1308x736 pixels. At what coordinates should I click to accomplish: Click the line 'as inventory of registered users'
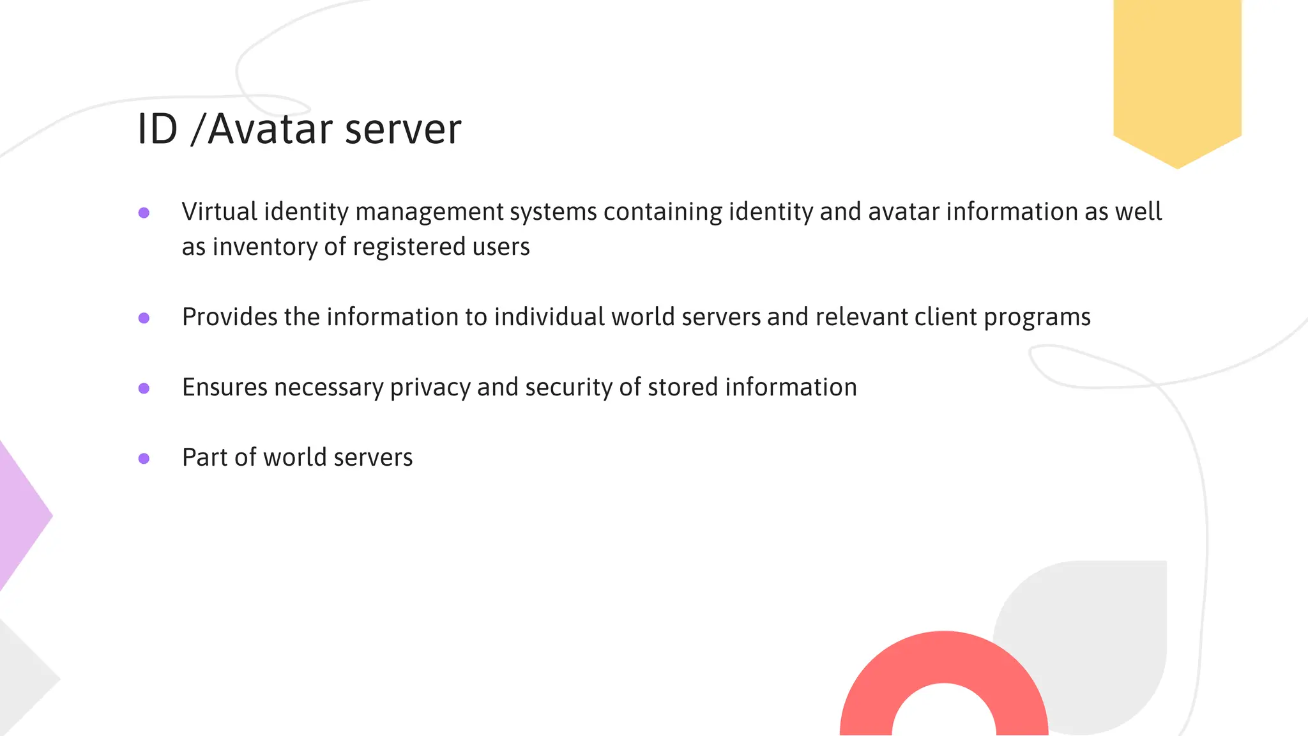click(356, 247)
